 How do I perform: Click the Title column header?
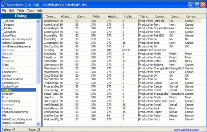145,17
